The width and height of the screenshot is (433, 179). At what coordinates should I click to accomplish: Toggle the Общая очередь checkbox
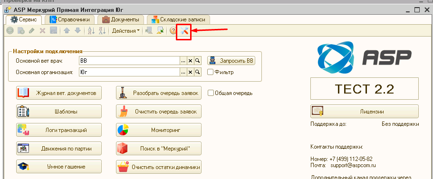tap(211, 93)
